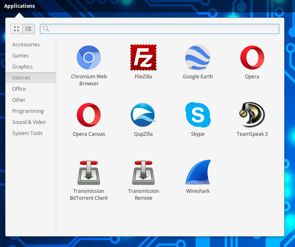Launch the Opera Canvas icon
Viewport: 295px width, 247px height.
point(89,115)
